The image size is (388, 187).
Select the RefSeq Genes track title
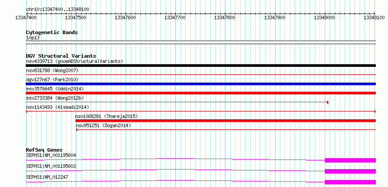pos(44,150)
